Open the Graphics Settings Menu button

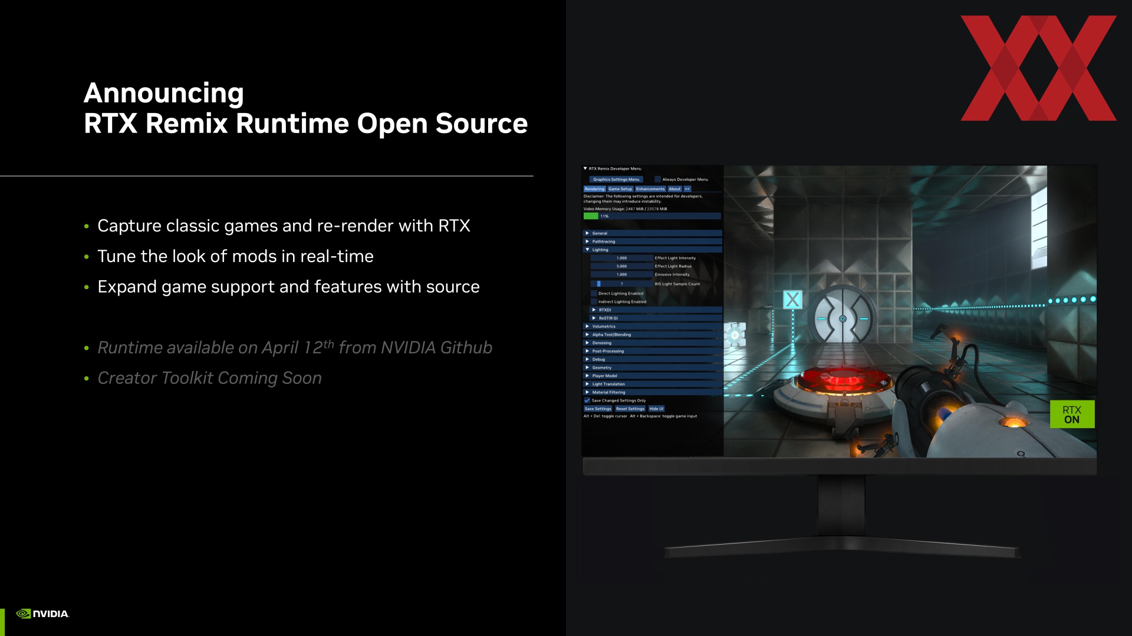click(616, 180)
